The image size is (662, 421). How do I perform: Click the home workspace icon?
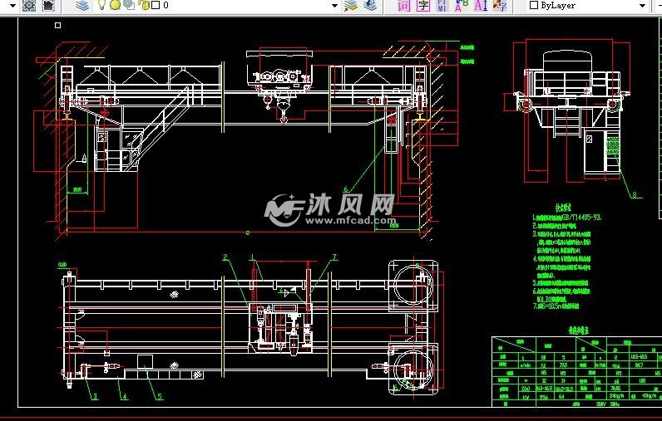(49, 6)
